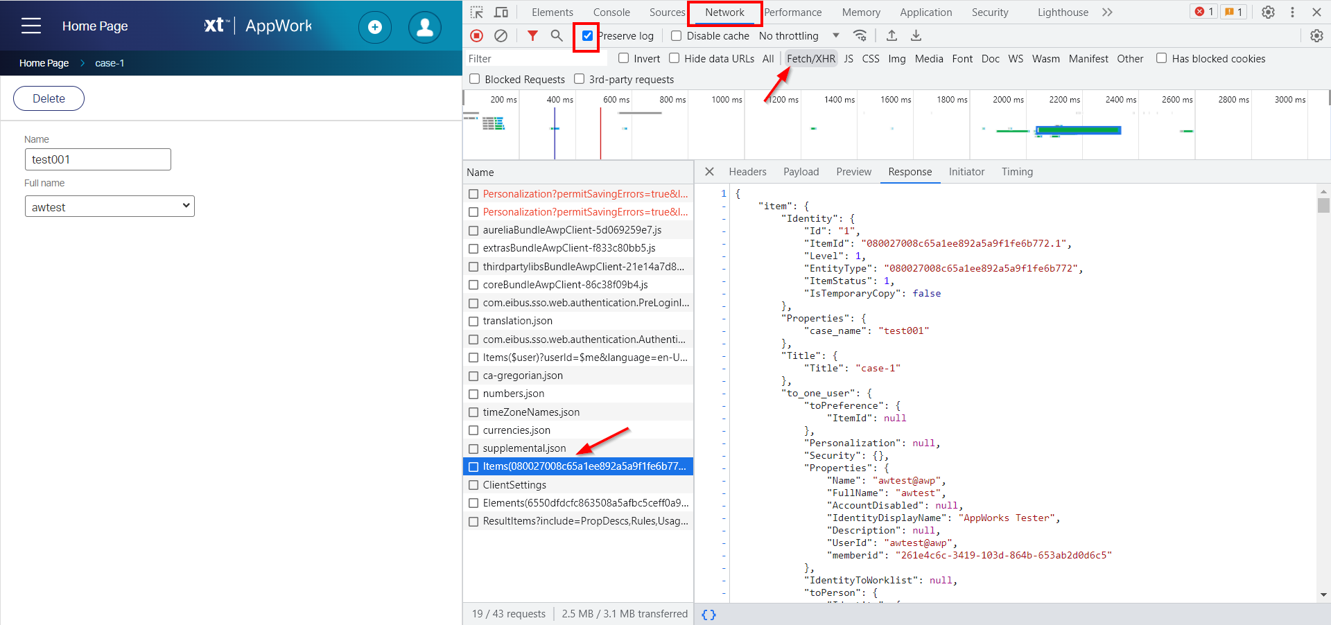Viewport: 1331px width, 625px height.
Task: Click the record network log button
Action: click(477, 36)
